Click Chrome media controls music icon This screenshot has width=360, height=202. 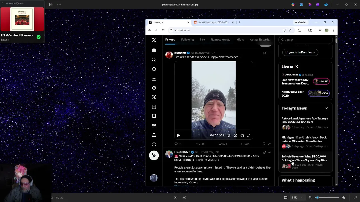point(320,30)
